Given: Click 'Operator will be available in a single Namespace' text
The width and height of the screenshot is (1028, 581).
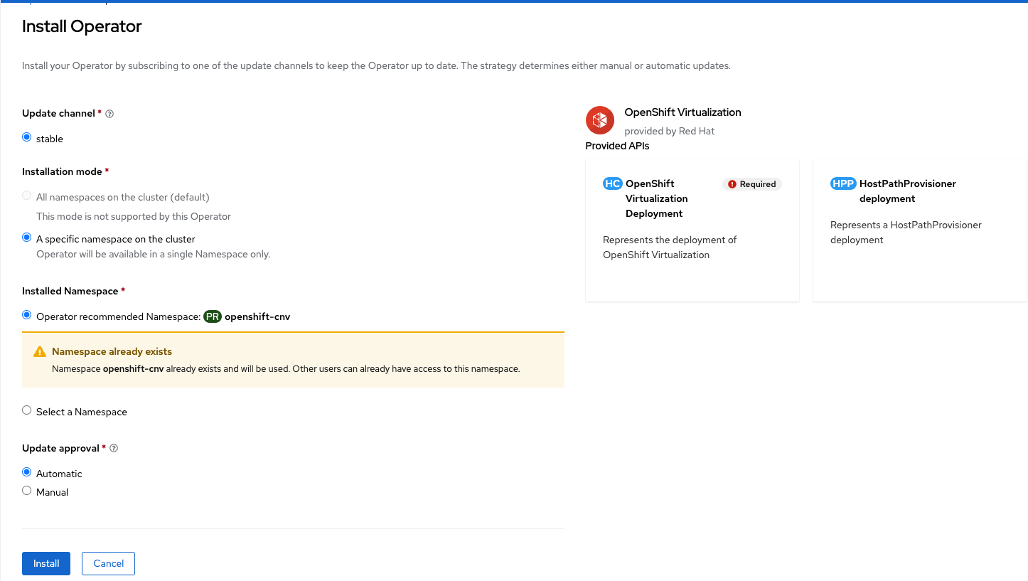Looking at the screenshot, I should coord(153,254).
